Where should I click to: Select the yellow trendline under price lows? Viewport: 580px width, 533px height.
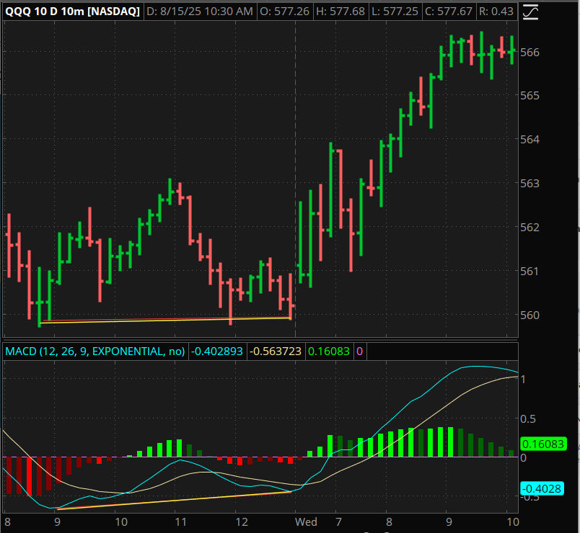click(165, 321)
